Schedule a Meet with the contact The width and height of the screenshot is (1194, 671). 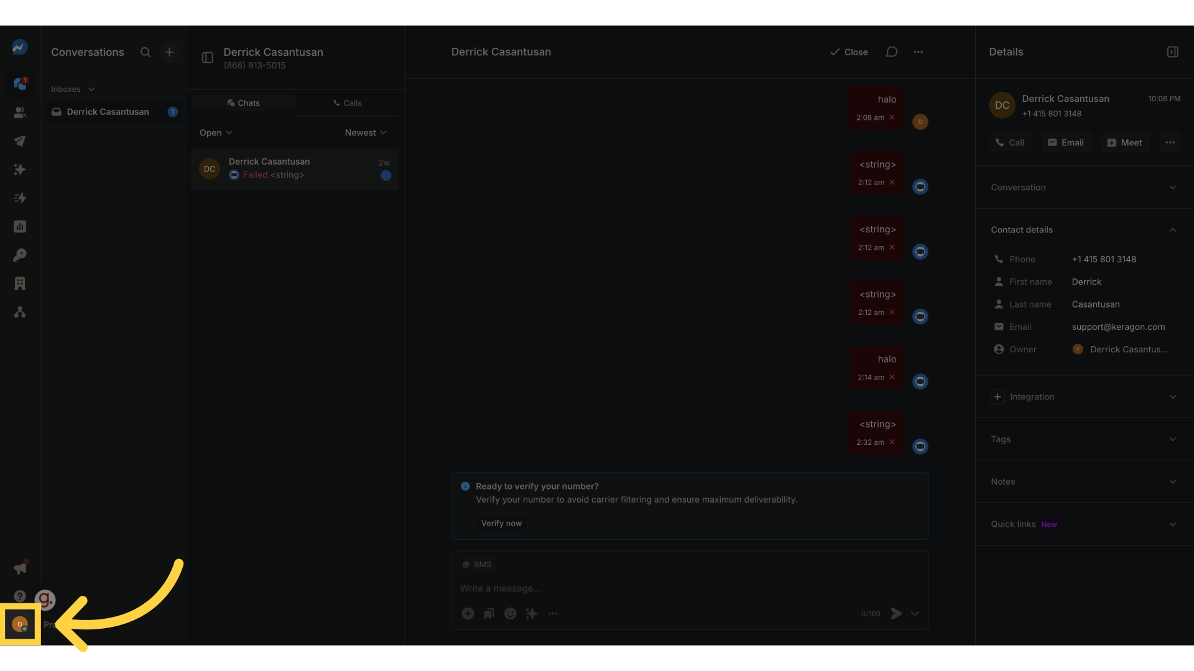[1125, 143]
